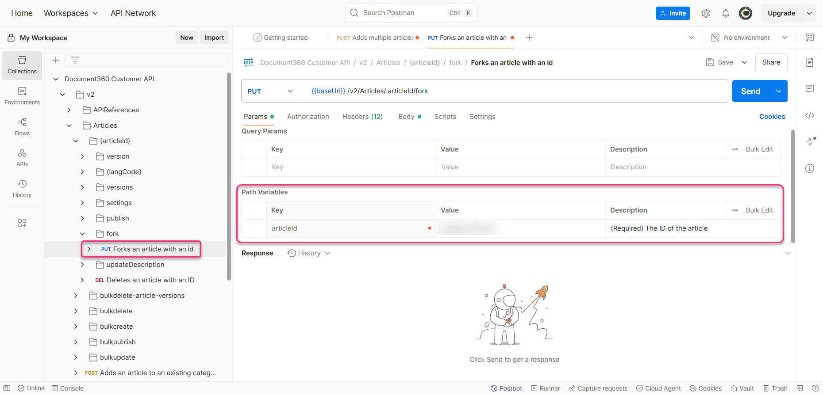
Task: Click the Search Postman field
Action: (411, 13)
